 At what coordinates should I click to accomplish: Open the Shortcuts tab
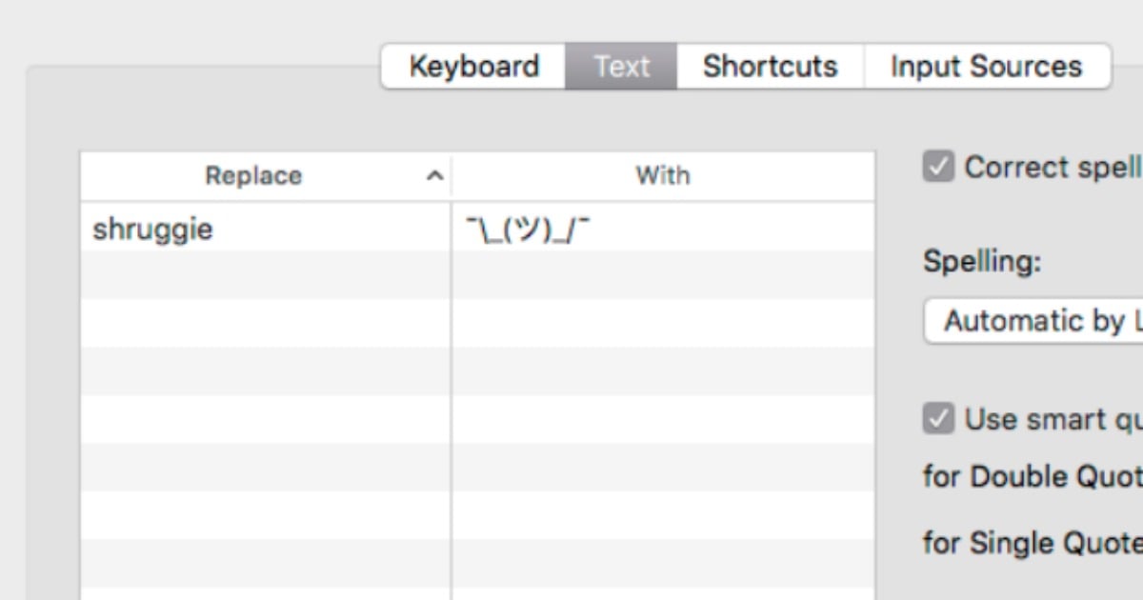(770, 67)
